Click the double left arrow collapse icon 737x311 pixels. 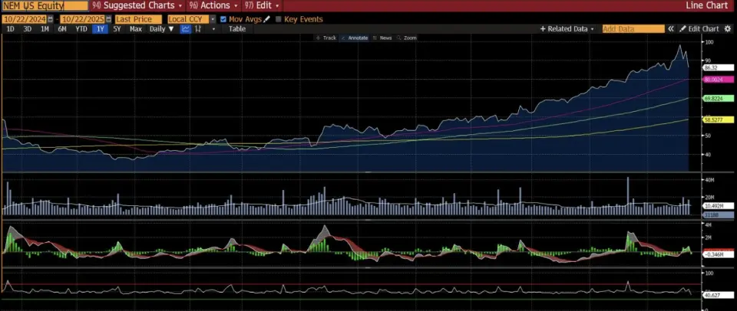[670, 29]
